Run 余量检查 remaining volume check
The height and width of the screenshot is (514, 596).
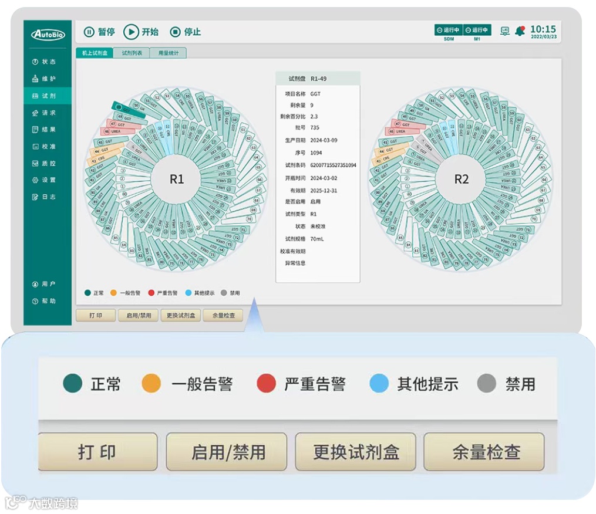point(223,315)
